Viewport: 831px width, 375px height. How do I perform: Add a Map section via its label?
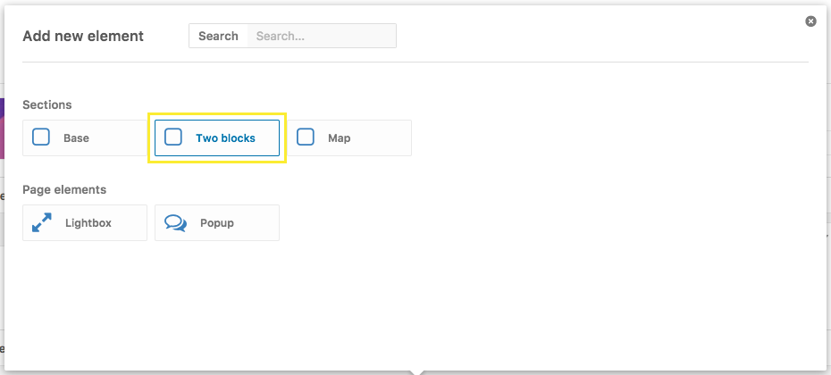click(x=340, y=138)
